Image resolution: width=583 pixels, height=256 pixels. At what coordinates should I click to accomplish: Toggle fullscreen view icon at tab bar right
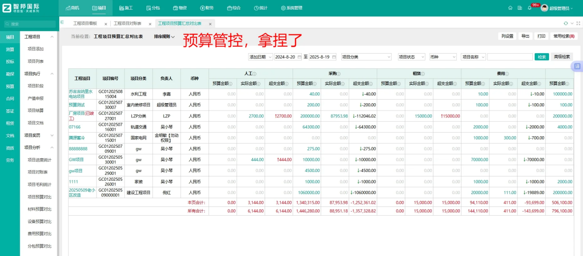tap(578, 23)
